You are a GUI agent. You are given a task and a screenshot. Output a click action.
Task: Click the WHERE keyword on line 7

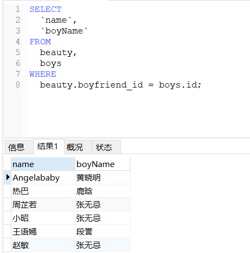[x=43, y=74]
